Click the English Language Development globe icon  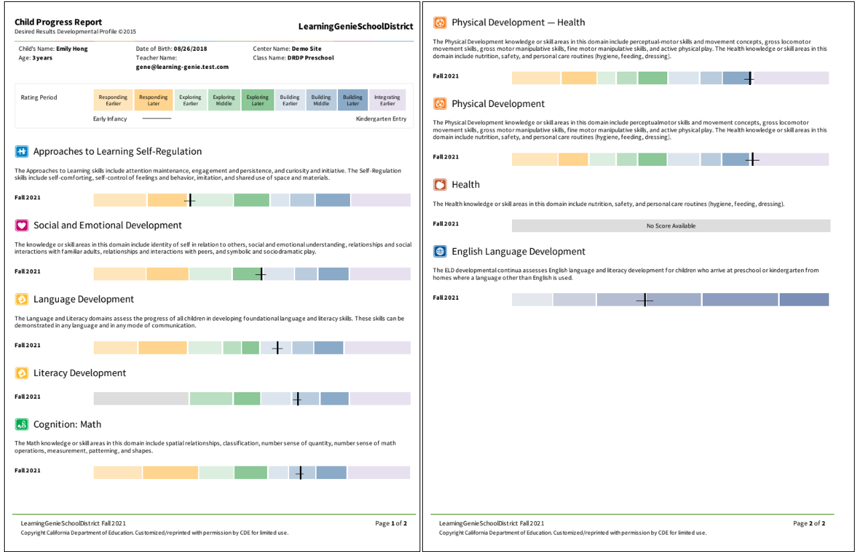click(440, 252)
